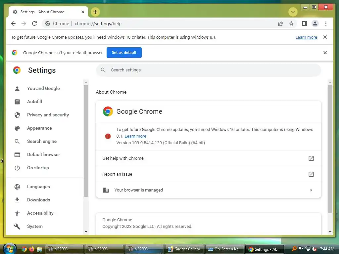Open System settings

pos(35,226)
